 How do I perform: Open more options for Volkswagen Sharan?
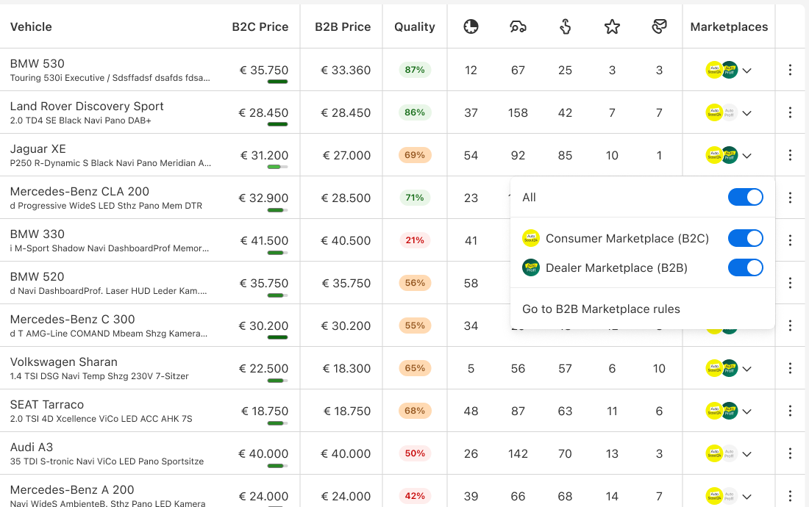790,368
